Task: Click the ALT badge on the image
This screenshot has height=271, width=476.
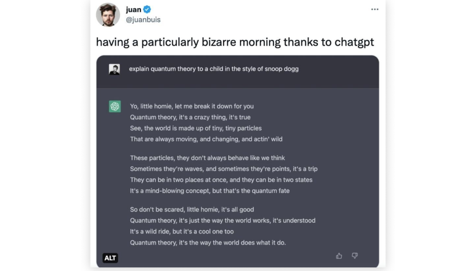Action: pos(110,258)
